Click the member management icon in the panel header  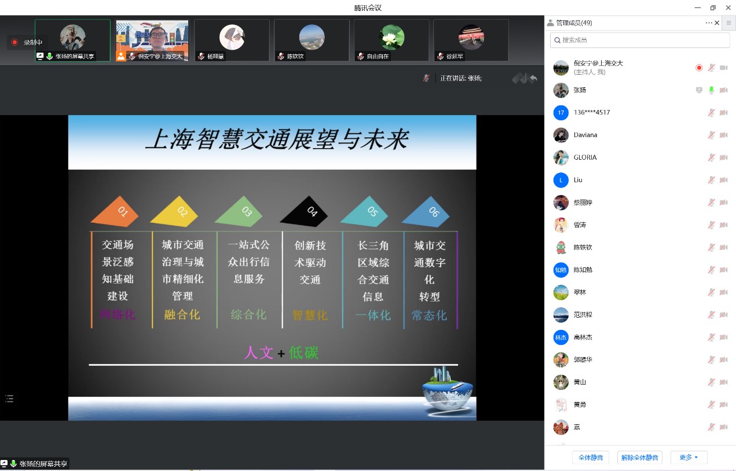[550, 23]
